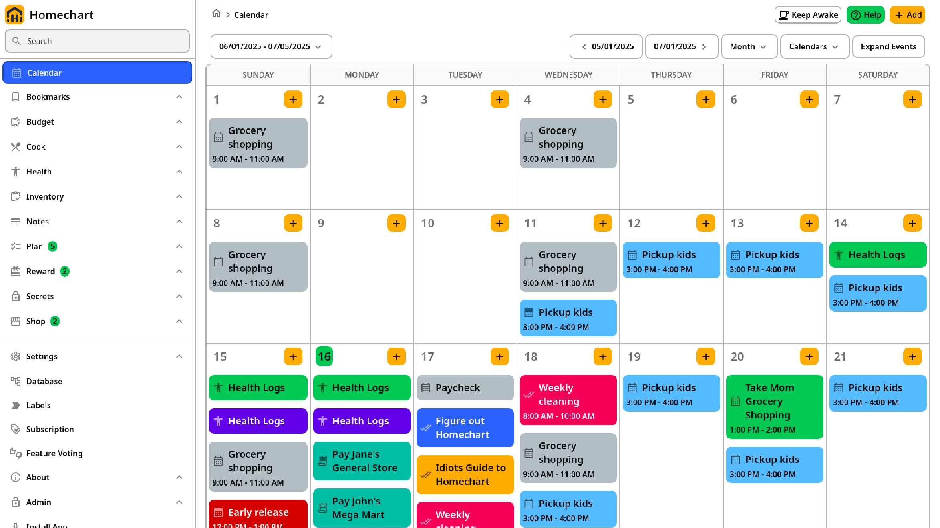Click the Plan checklist icon
Image resolution: width=940 pixels, height=528 pixels.
(16, 246)
